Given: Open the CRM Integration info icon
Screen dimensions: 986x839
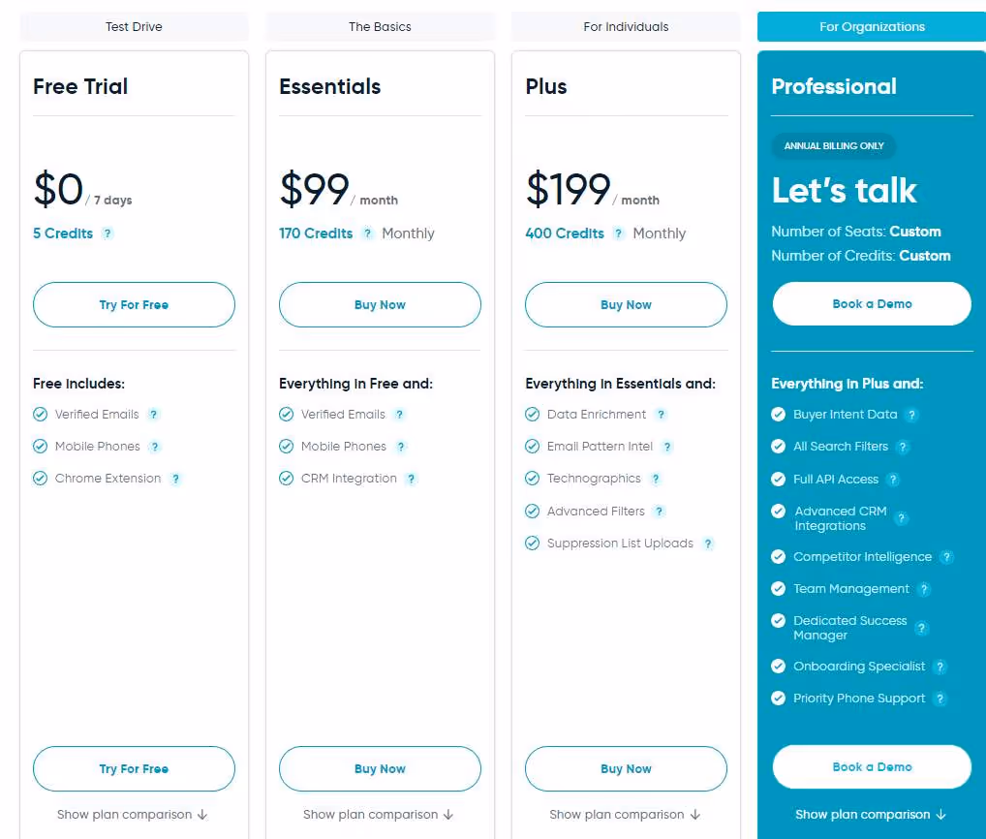Looking at the screenshot, I should [x=411, y=478].
